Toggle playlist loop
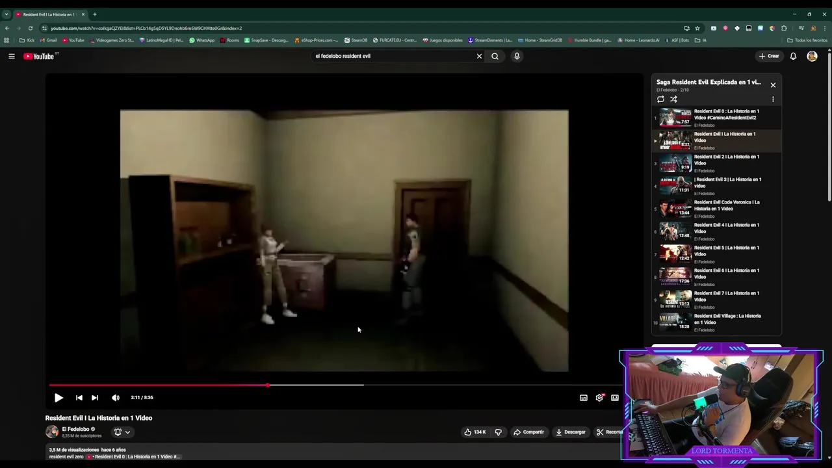832x468 pixels. (x=660, y=99)
